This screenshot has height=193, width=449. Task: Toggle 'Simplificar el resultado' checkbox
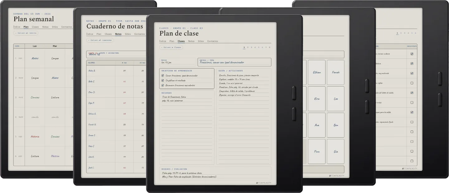tap(163, 80)
